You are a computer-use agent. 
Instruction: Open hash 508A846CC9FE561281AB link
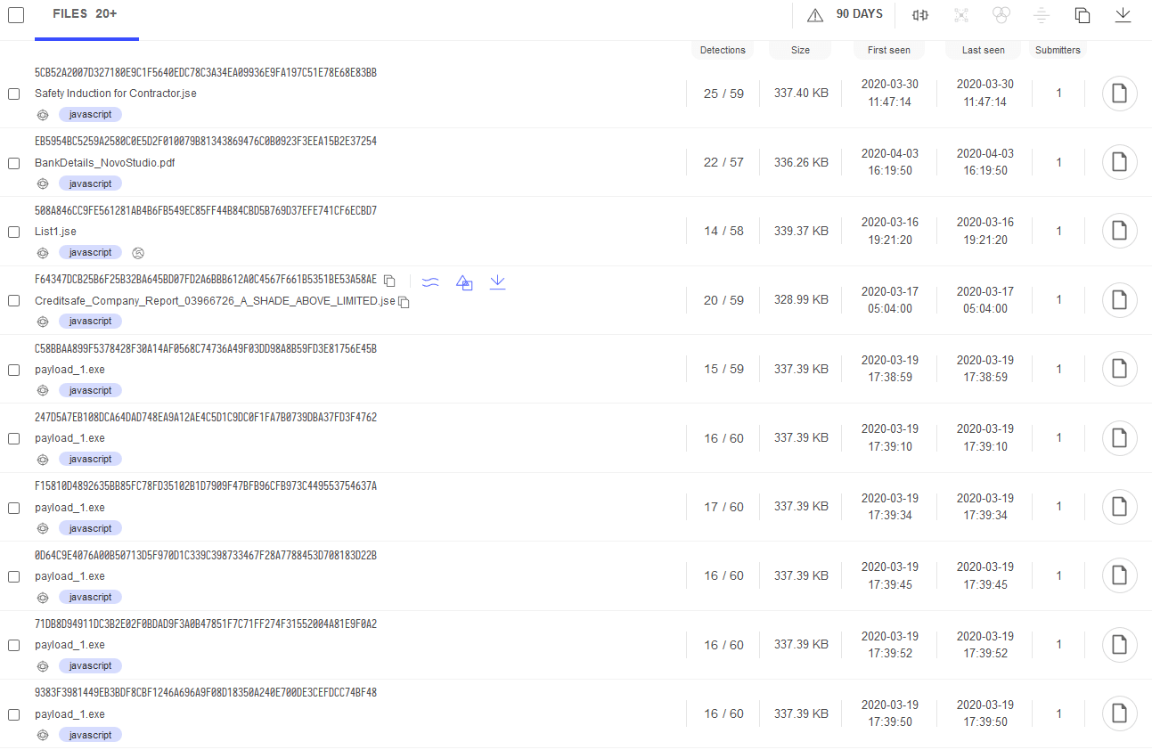pos(206,210)
